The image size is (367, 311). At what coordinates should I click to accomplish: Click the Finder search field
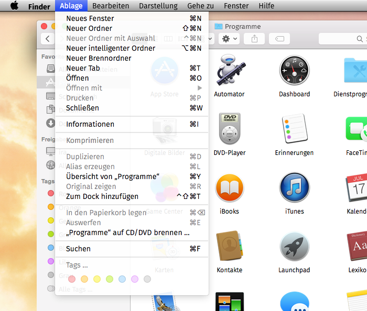(x=343, y=39)
